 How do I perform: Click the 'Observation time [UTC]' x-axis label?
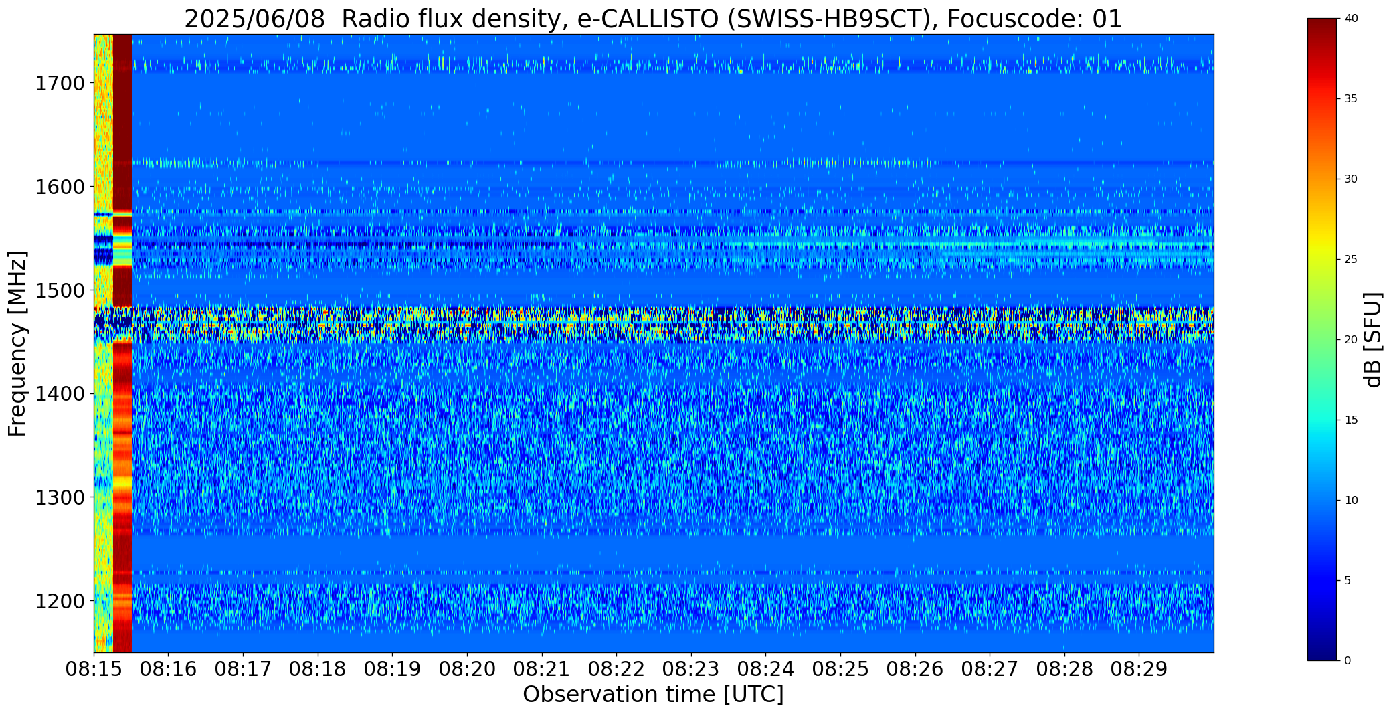(653, 695)
